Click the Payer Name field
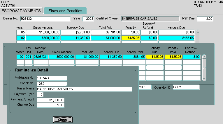 pos(85,89)
